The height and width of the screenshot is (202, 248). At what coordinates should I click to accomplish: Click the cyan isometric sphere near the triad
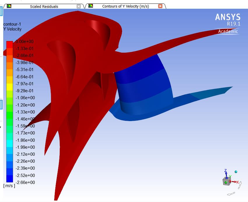coord(236,172)
